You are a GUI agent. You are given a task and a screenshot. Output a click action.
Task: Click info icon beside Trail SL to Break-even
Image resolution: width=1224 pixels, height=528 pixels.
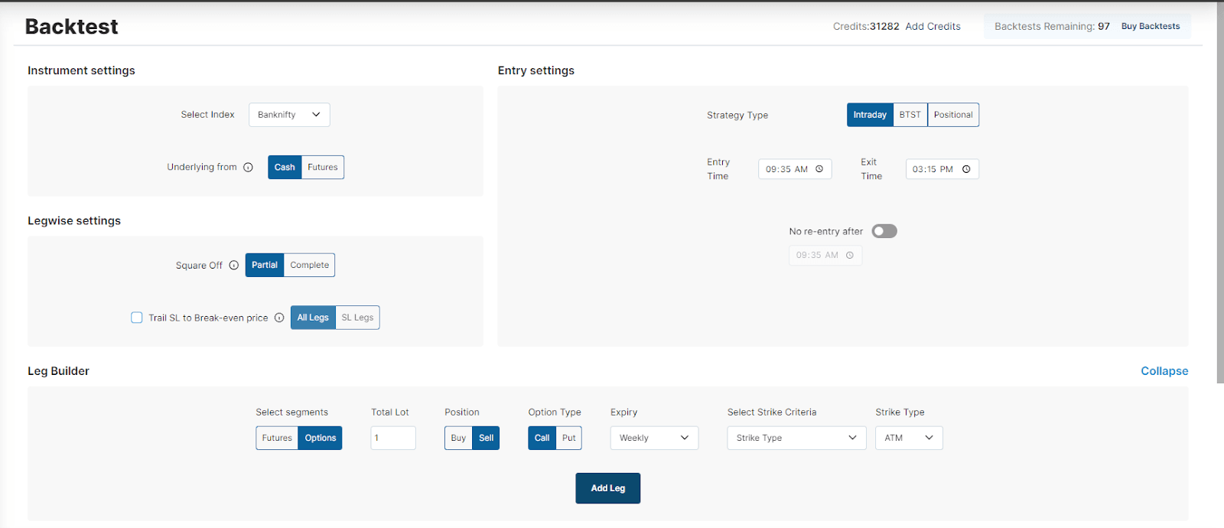279,318
